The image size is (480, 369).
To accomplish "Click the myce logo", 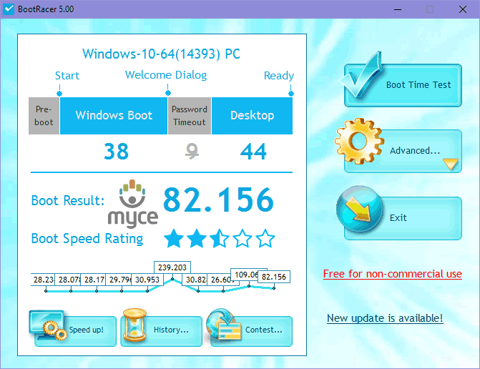I will (133, 204).
